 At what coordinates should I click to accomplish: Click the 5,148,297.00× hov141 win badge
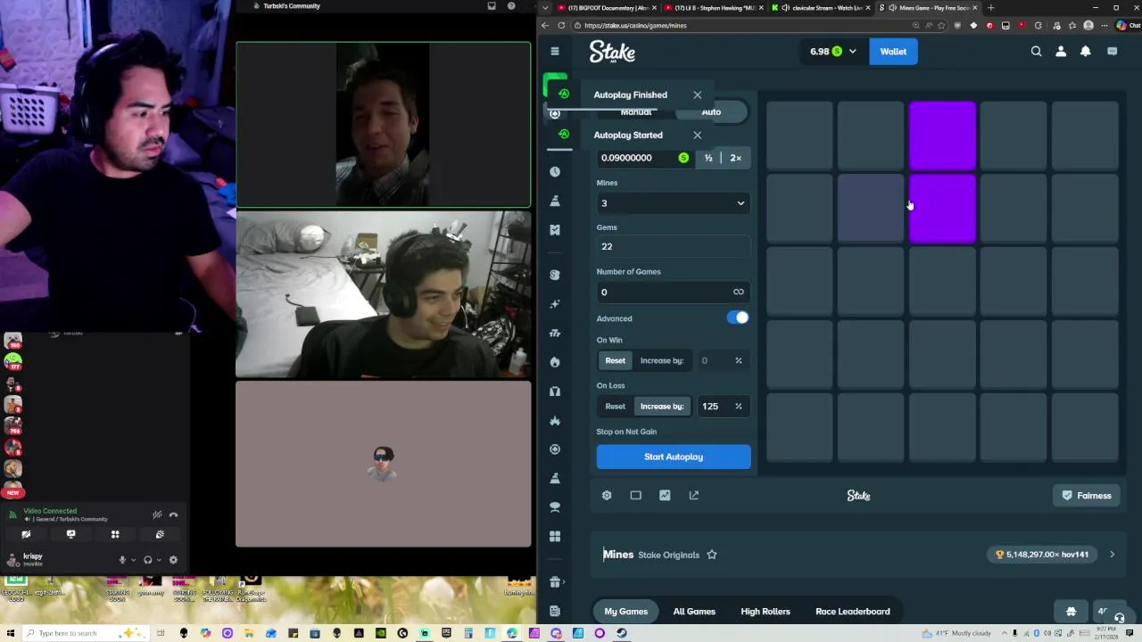(1042, 555)
